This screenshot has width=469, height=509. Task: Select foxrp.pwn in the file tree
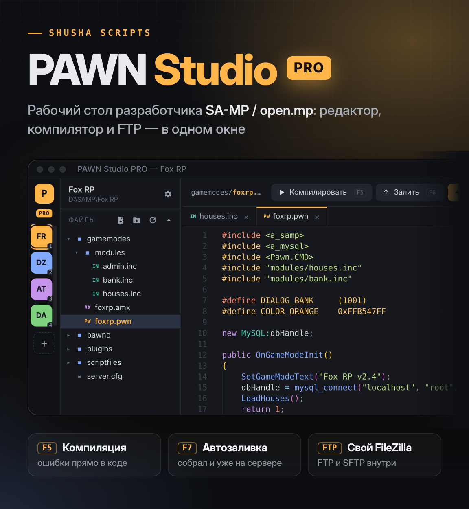(x=120, y=321)
